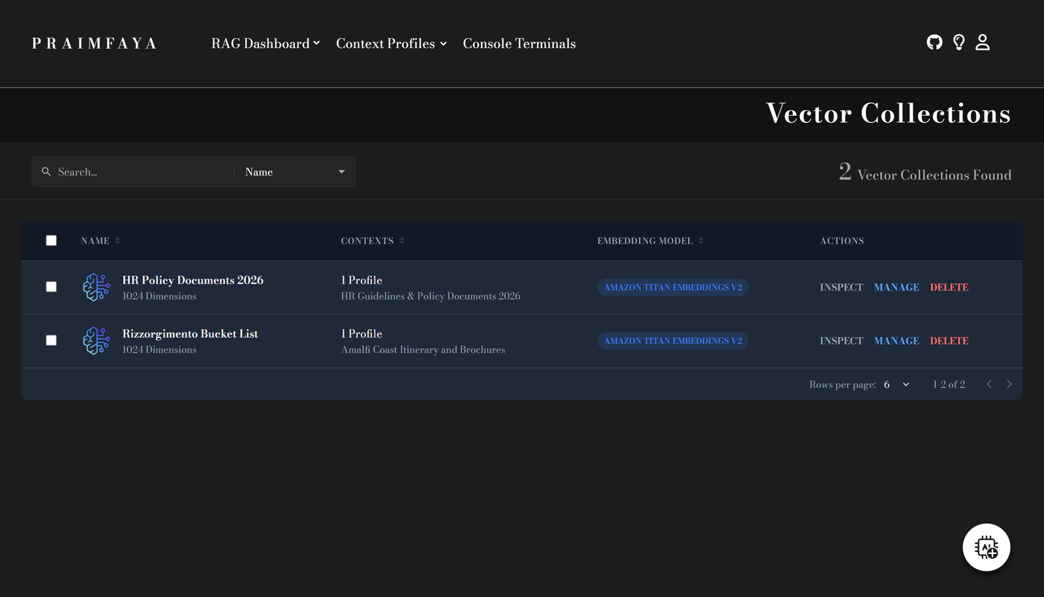Click the lightbulb tips icon

coord(959,42)
